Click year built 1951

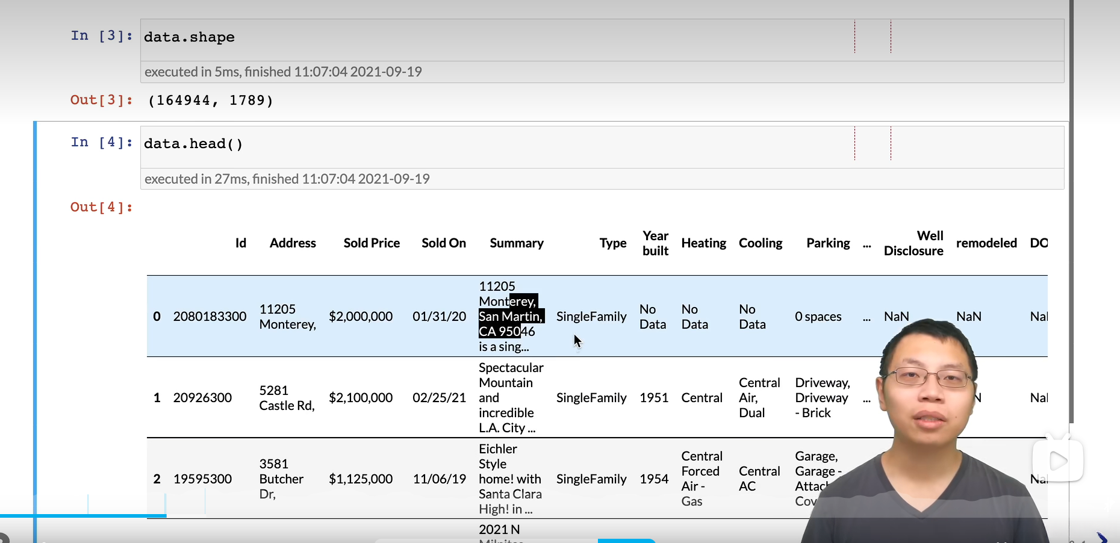click(x=654, y=398)
